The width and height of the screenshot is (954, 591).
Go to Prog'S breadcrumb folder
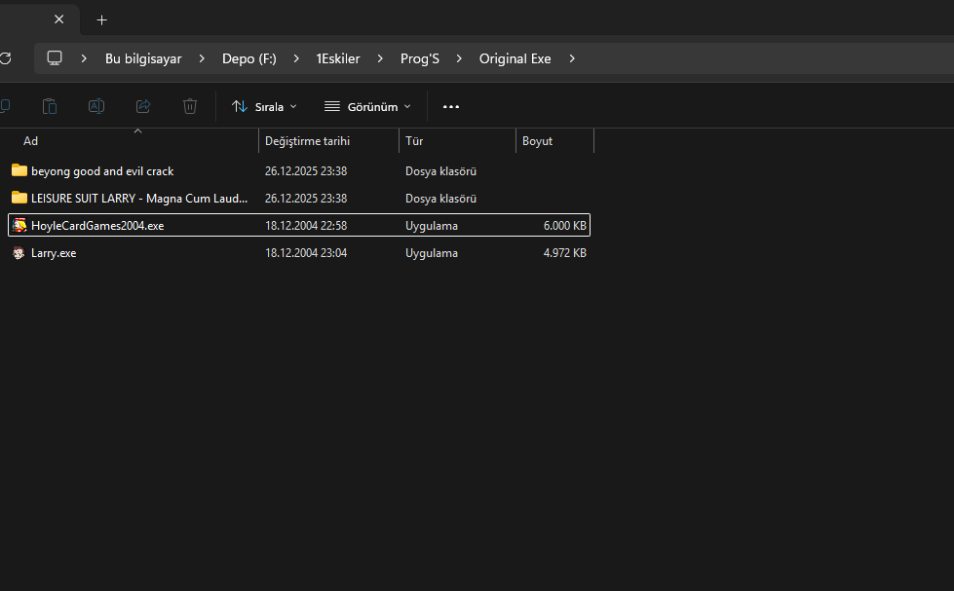coord(420,58)
